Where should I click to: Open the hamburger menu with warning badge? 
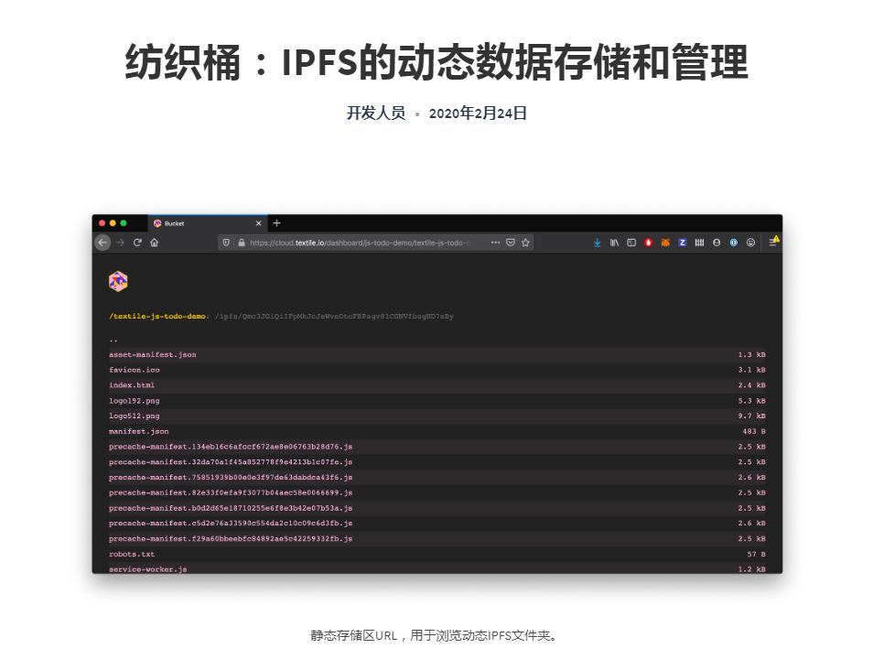pyautogui.click(x=773, y=242)
